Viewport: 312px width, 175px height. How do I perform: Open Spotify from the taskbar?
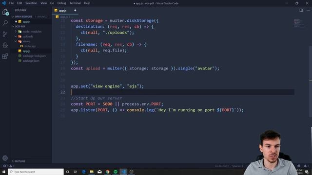pyautogui.click(x=116, y=172)
